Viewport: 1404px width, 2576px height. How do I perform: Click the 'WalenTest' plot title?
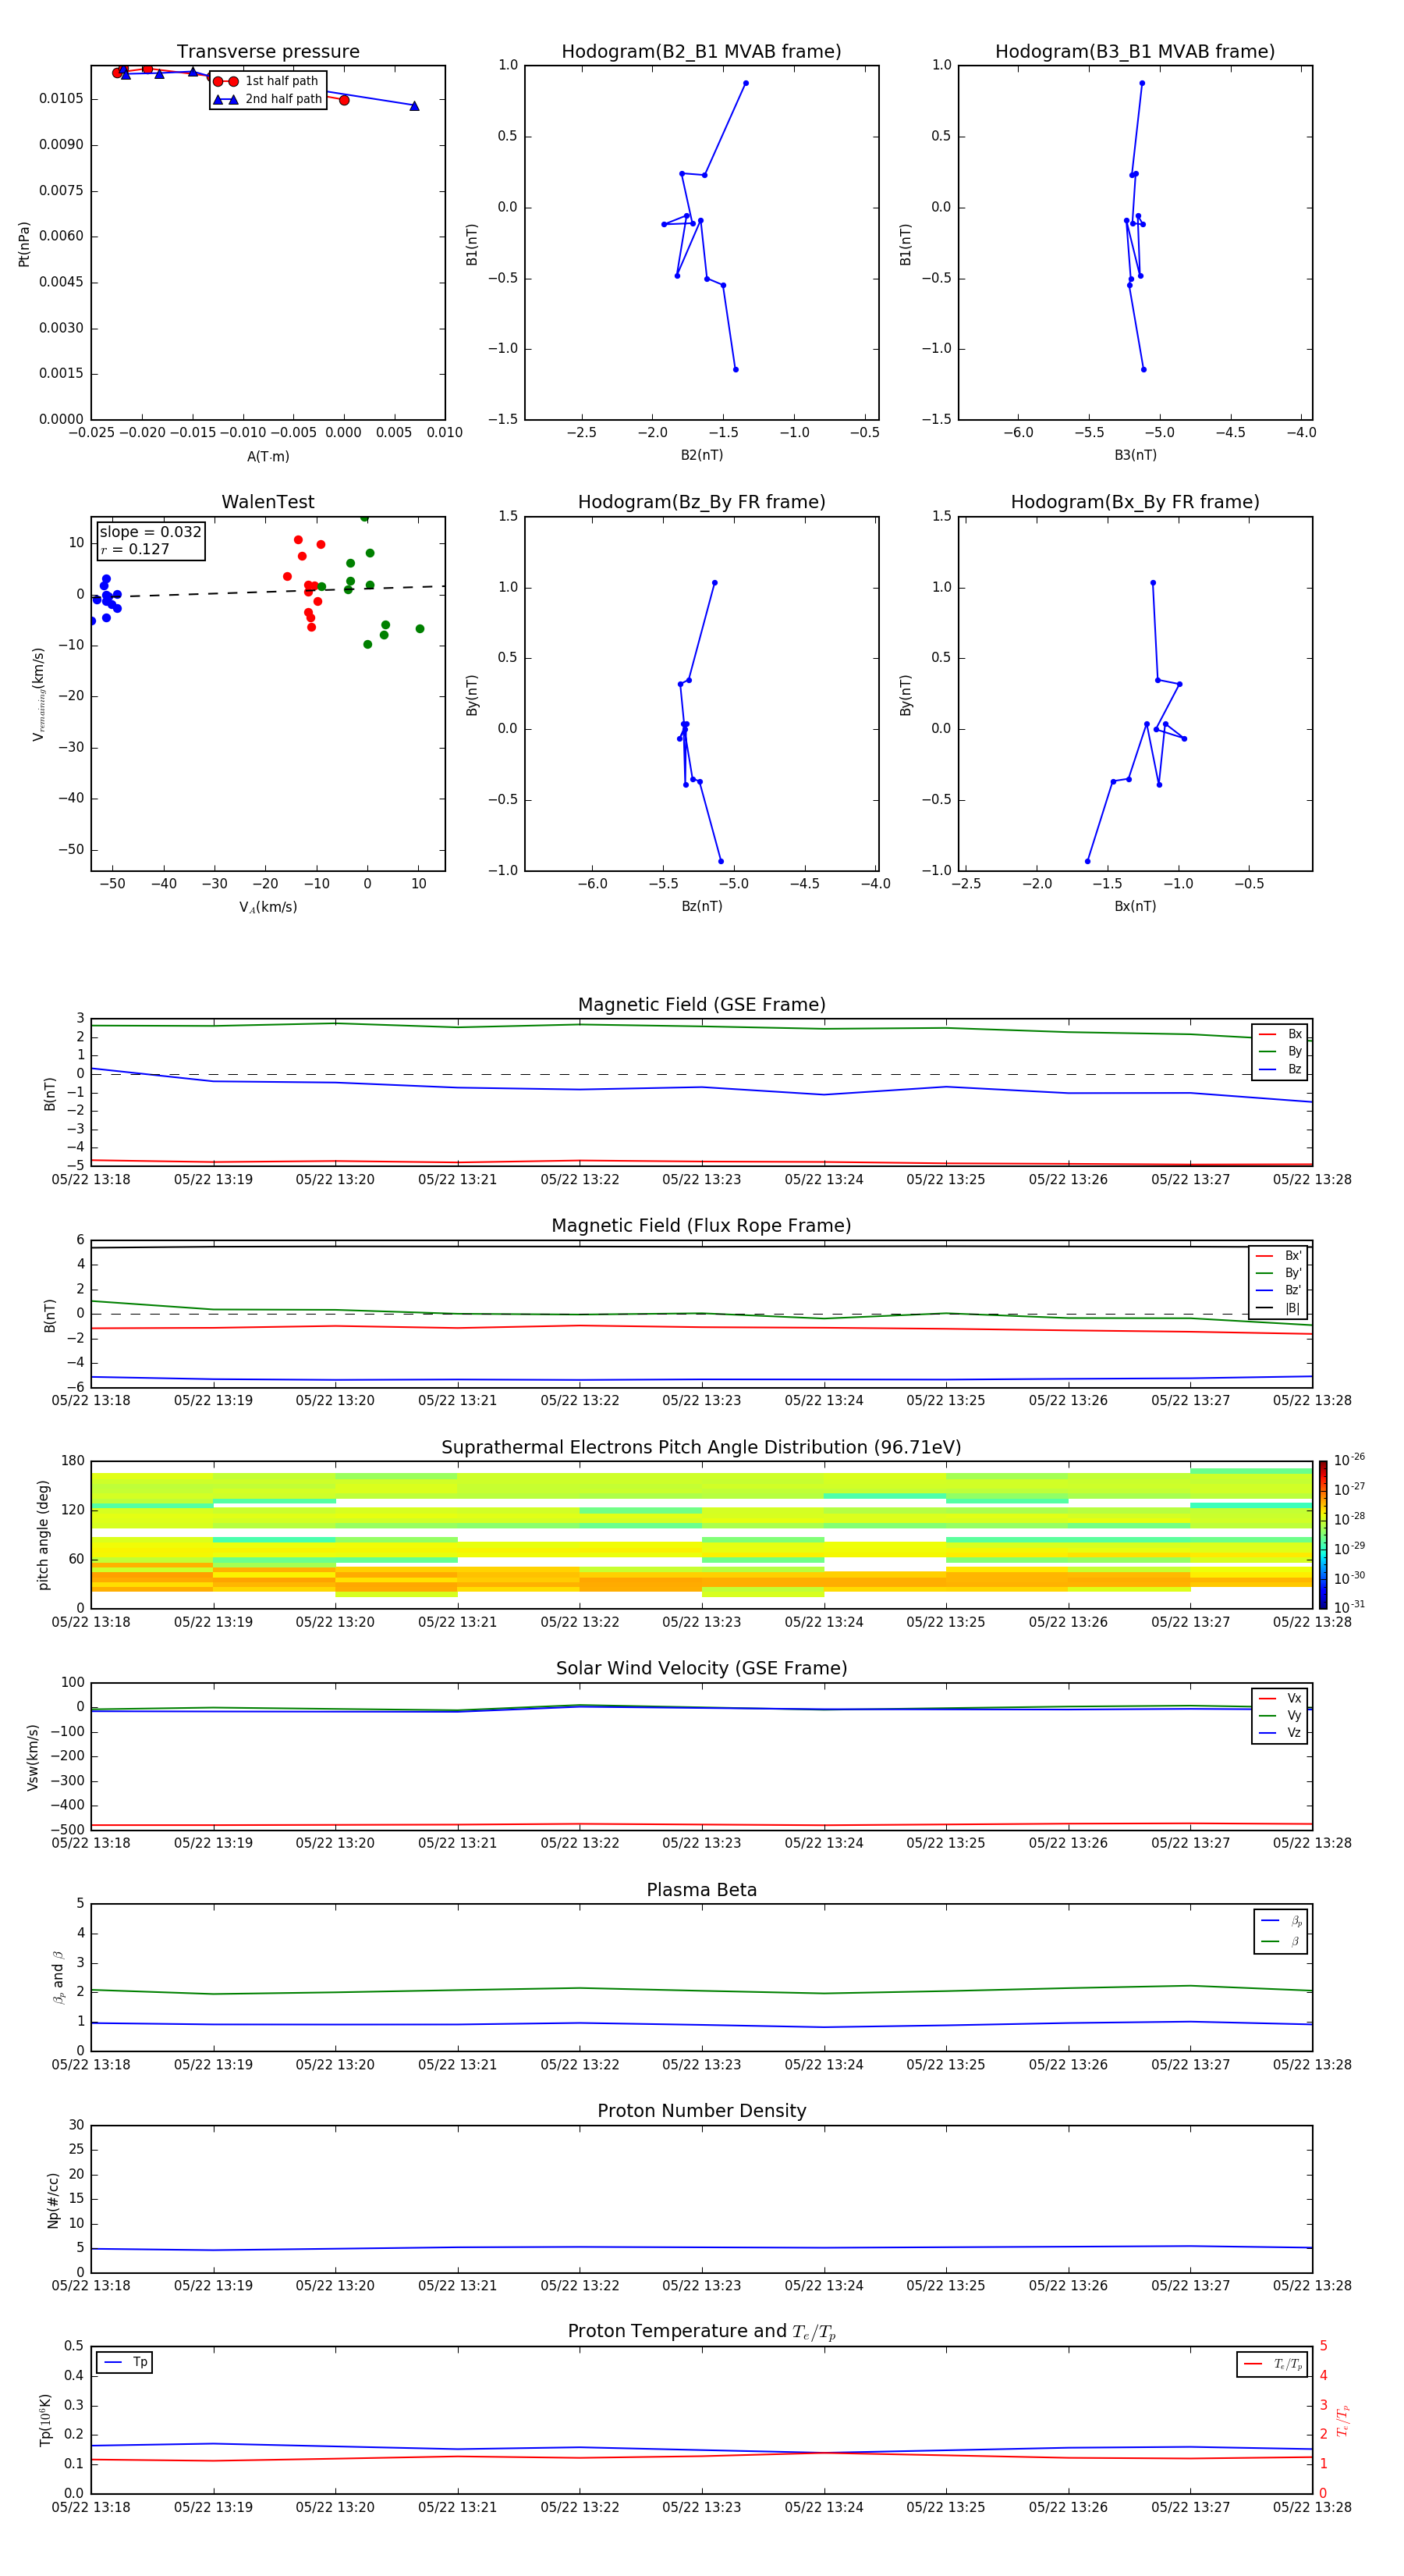(x=268, y=502)
